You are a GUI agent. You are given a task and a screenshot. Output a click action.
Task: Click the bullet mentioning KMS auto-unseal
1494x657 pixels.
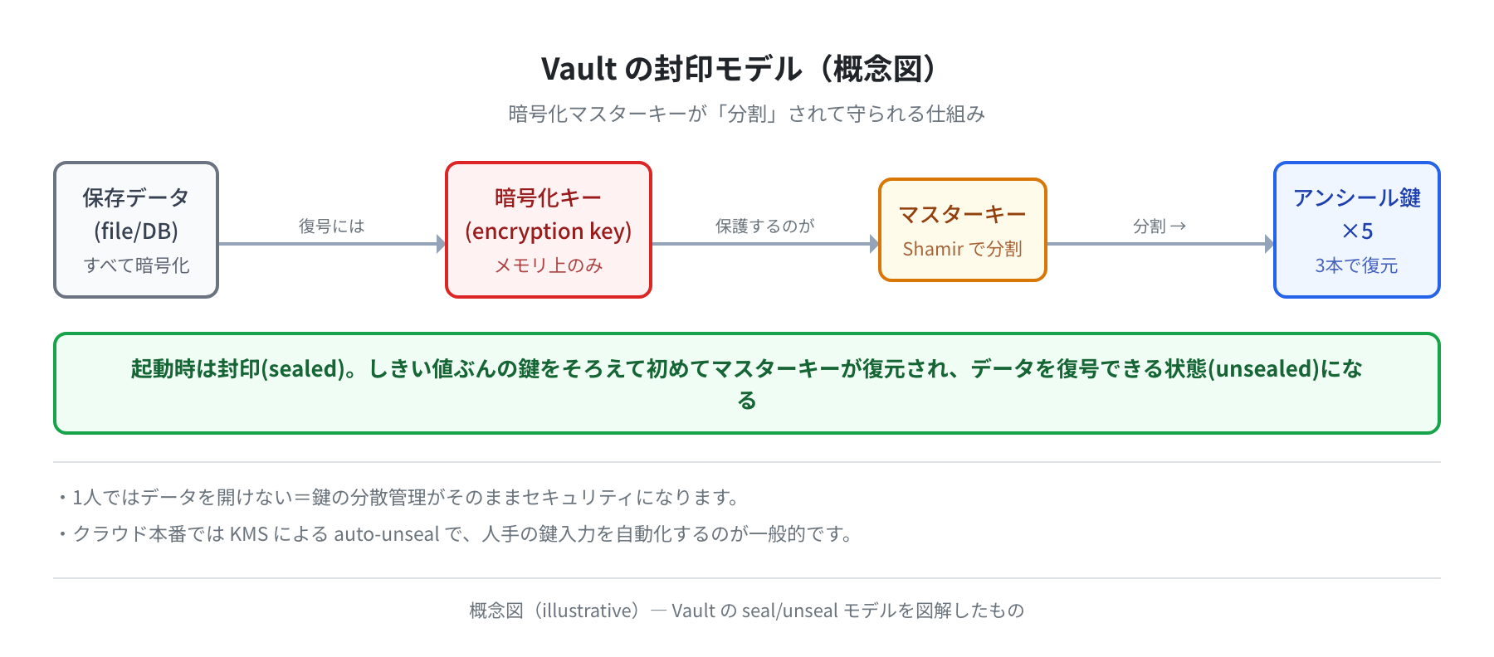pos(456,533)
